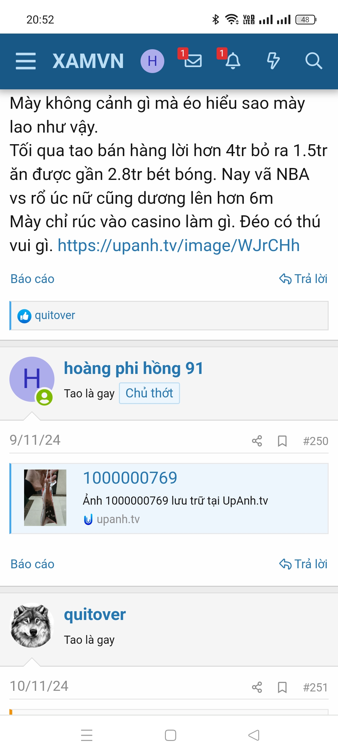Viewport: 338px width, 756px height.
Task: Share post #250 via share icon
Action: 257,441
